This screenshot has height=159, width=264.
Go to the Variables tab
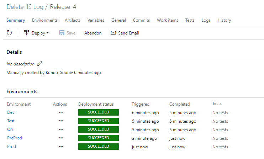coord(96,20)
